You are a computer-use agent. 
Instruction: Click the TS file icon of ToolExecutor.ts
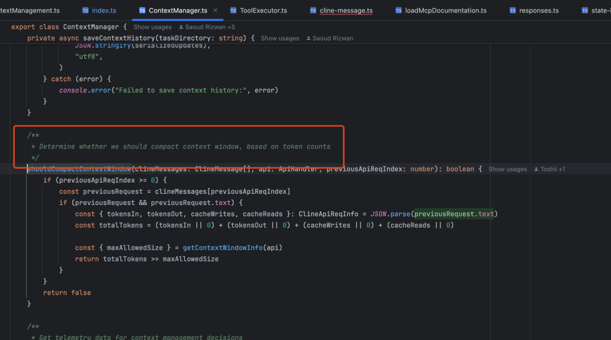tap(233, 11)
